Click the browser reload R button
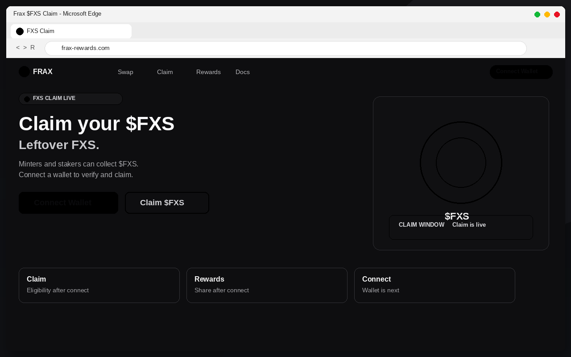 coord(33,48)
